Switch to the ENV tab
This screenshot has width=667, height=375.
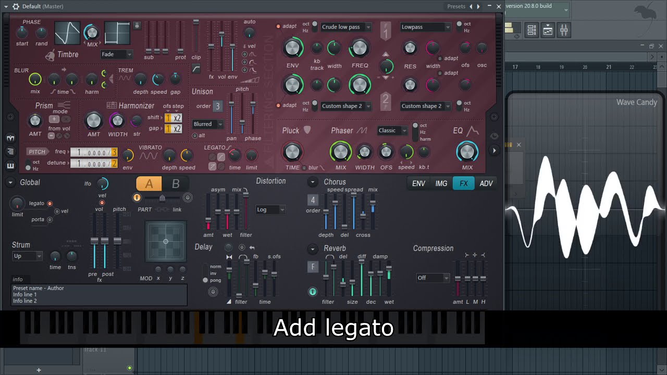click(418, 183)
